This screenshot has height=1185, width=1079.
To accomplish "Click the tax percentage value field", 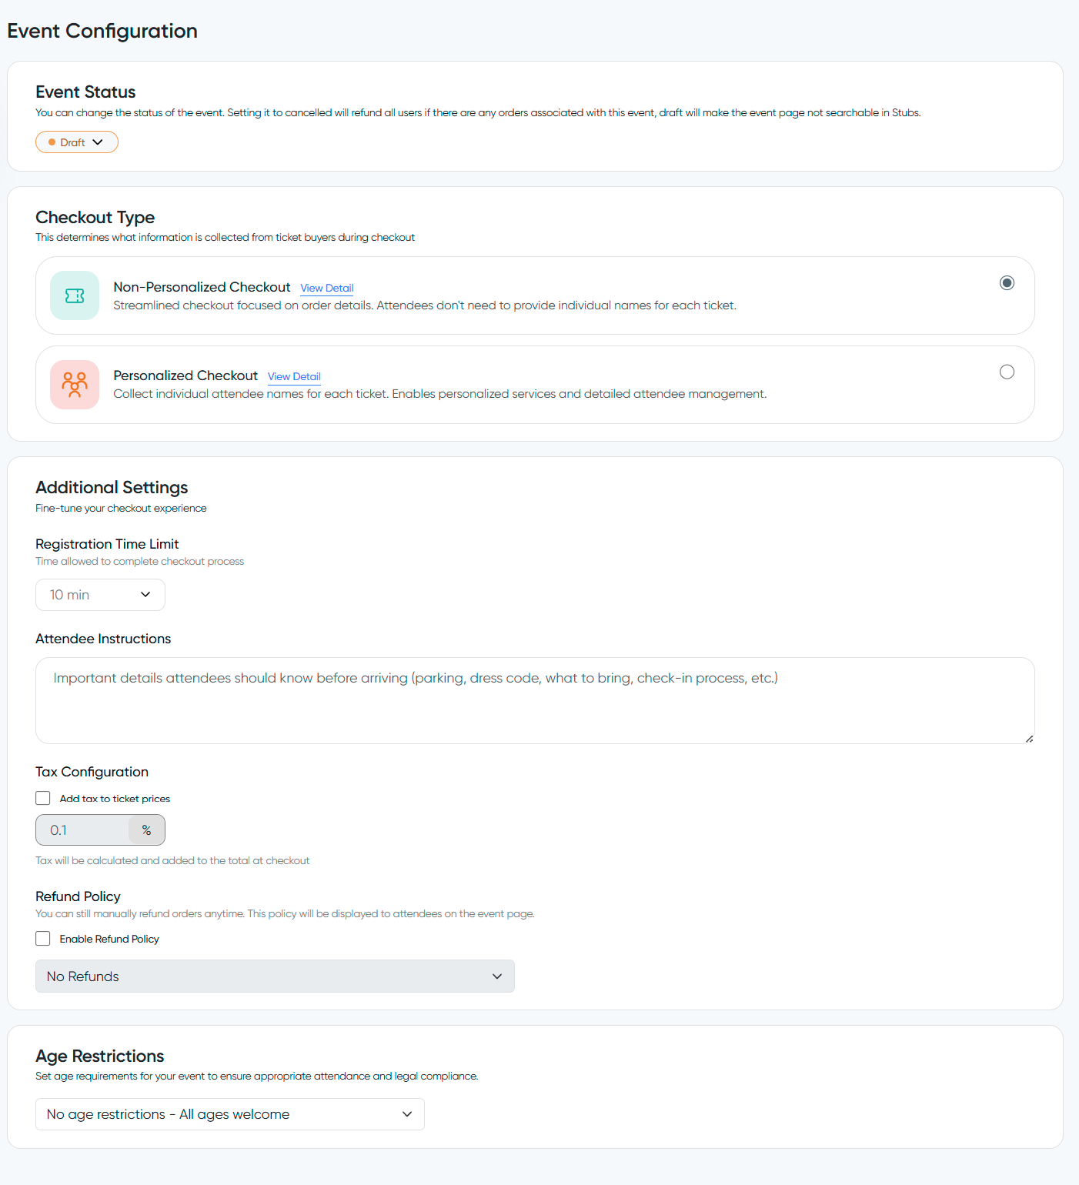I will pyautogui.click(x=85, y=829).
